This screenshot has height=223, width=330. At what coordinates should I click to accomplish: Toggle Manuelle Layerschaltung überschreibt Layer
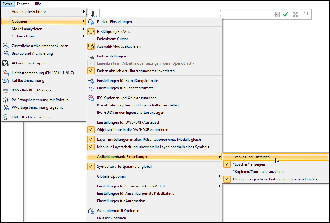coord(154,147)
